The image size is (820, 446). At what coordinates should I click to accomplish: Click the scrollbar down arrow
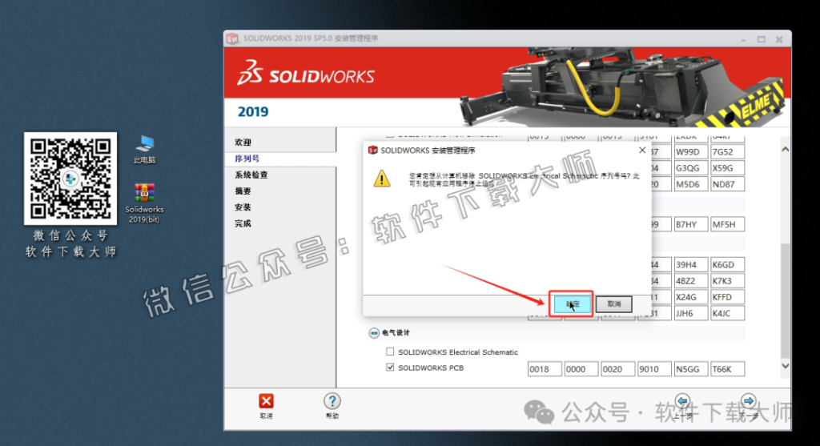[785, 366]
